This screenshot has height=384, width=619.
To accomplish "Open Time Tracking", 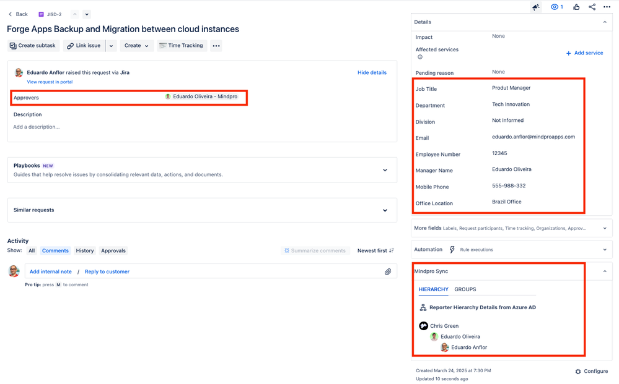I will pos(182,46).
